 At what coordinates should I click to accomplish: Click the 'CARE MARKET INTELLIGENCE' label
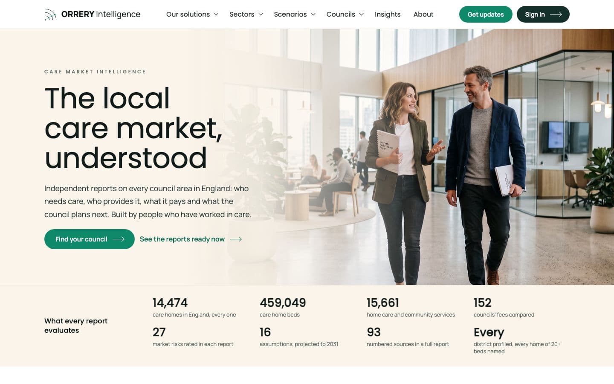click(95, 72)
